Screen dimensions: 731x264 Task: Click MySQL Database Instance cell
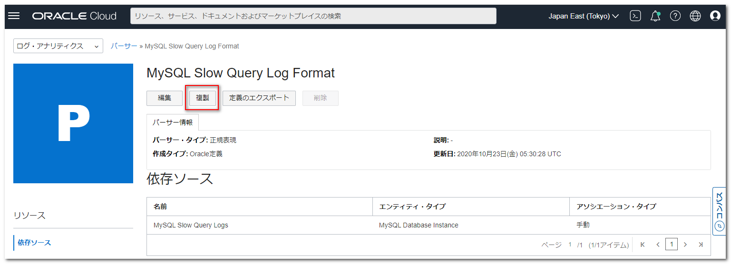419,225
